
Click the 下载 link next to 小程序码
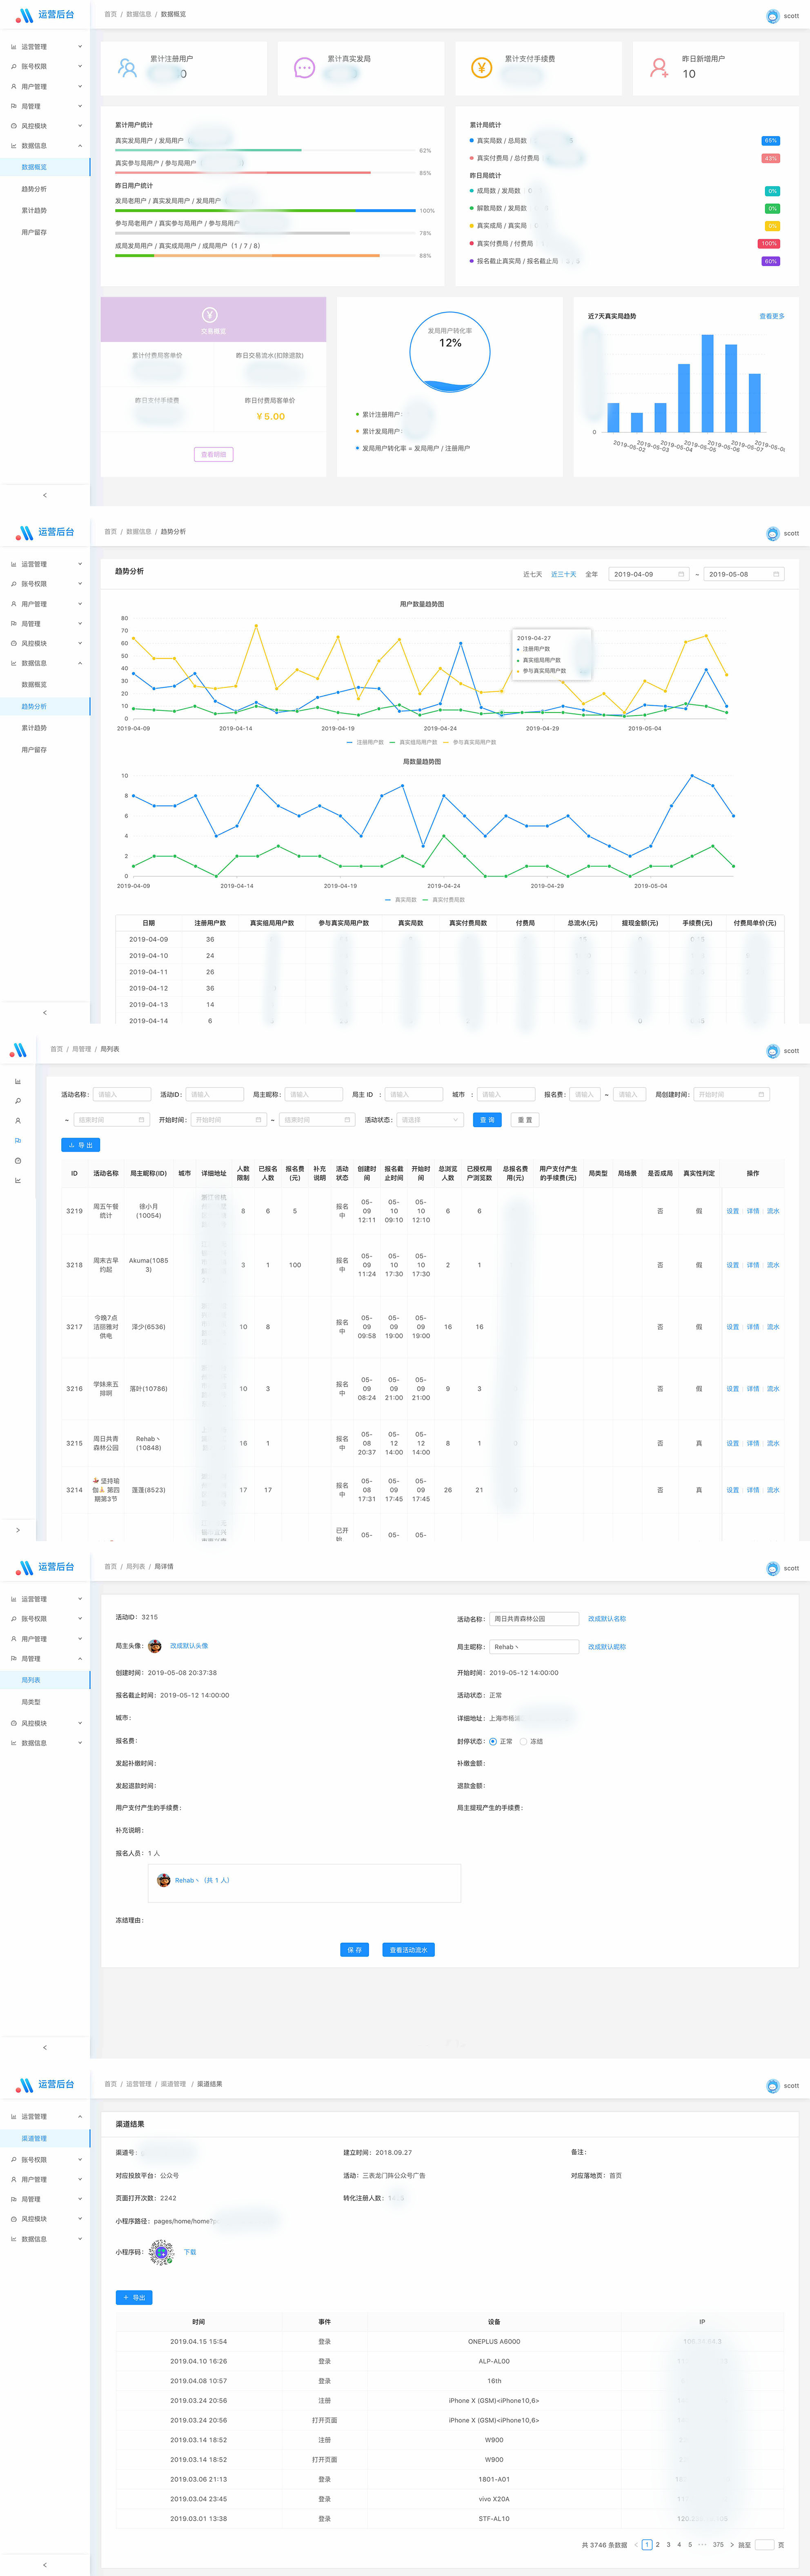pos(190,2252)
